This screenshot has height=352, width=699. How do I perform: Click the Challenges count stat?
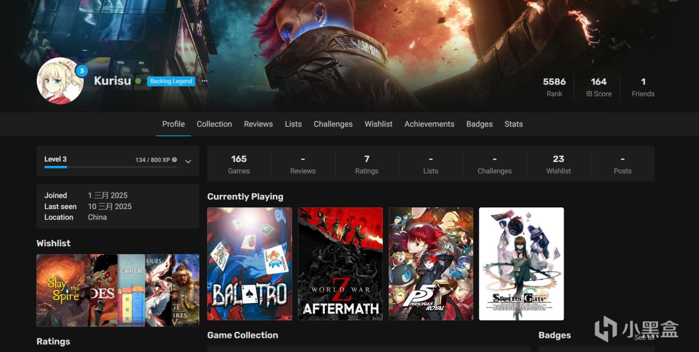coord(494,164)
